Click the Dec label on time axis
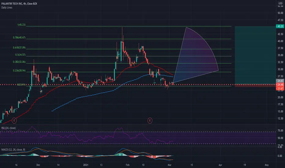Image resolution: width=285 pixels, height=168 pixels. [38, 165]
